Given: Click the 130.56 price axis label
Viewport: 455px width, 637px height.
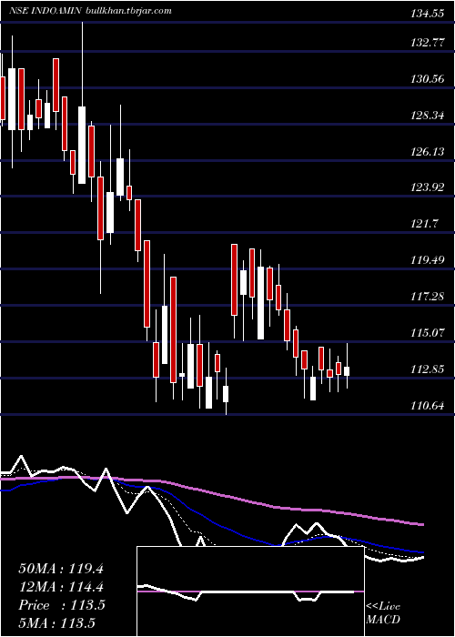Looking at the screenshot, I should 428,78.
